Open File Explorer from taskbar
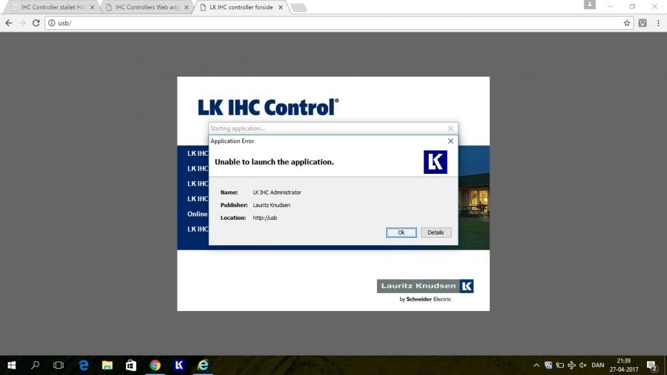 tap(107, 365)
